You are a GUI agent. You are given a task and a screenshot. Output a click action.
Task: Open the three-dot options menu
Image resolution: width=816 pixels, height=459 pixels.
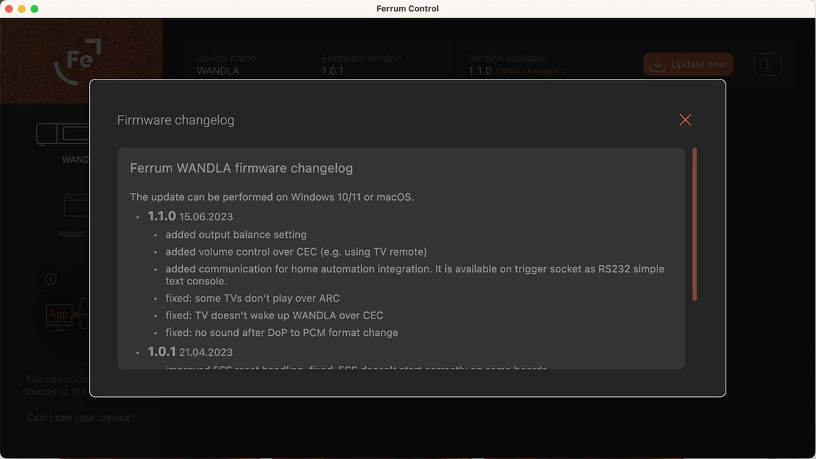click(767, 64)
